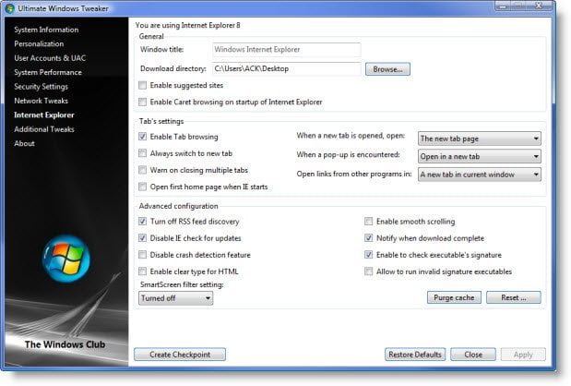Image resolution: width=571 pixels, height=386 pixels.
Task: Enable Warn on closing multiple tabs
Action: point(142,170)
